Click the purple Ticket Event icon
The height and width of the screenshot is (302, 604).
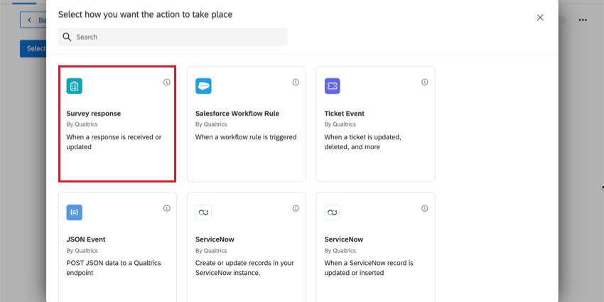click(333, 86)
